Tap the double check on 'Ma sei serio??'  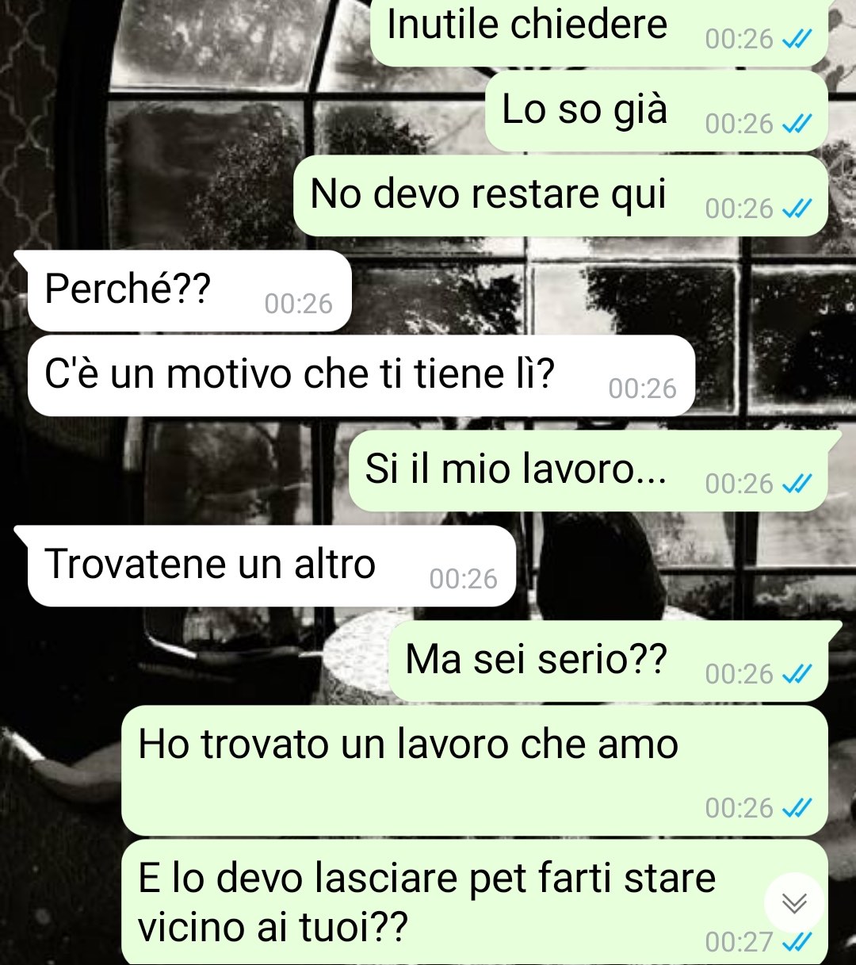pyautogui.click(x=797, y=675)
